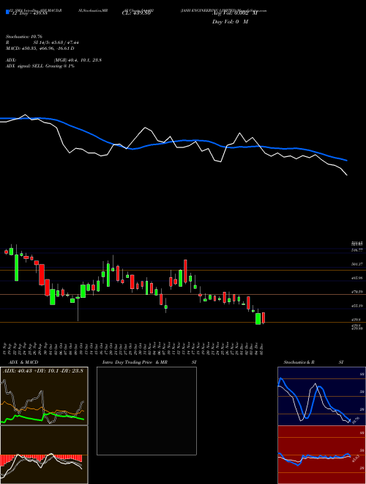Open the MACD histogram chart panel

[x=44, y=455]
